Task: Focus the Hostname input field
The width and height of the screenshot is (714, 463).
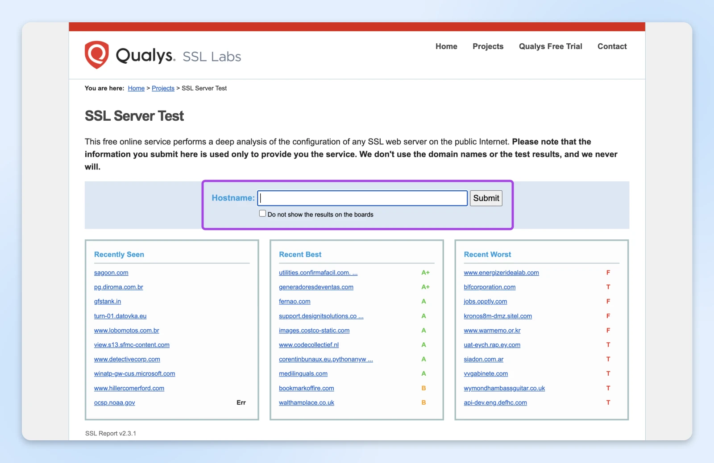Action: point(362,198)
